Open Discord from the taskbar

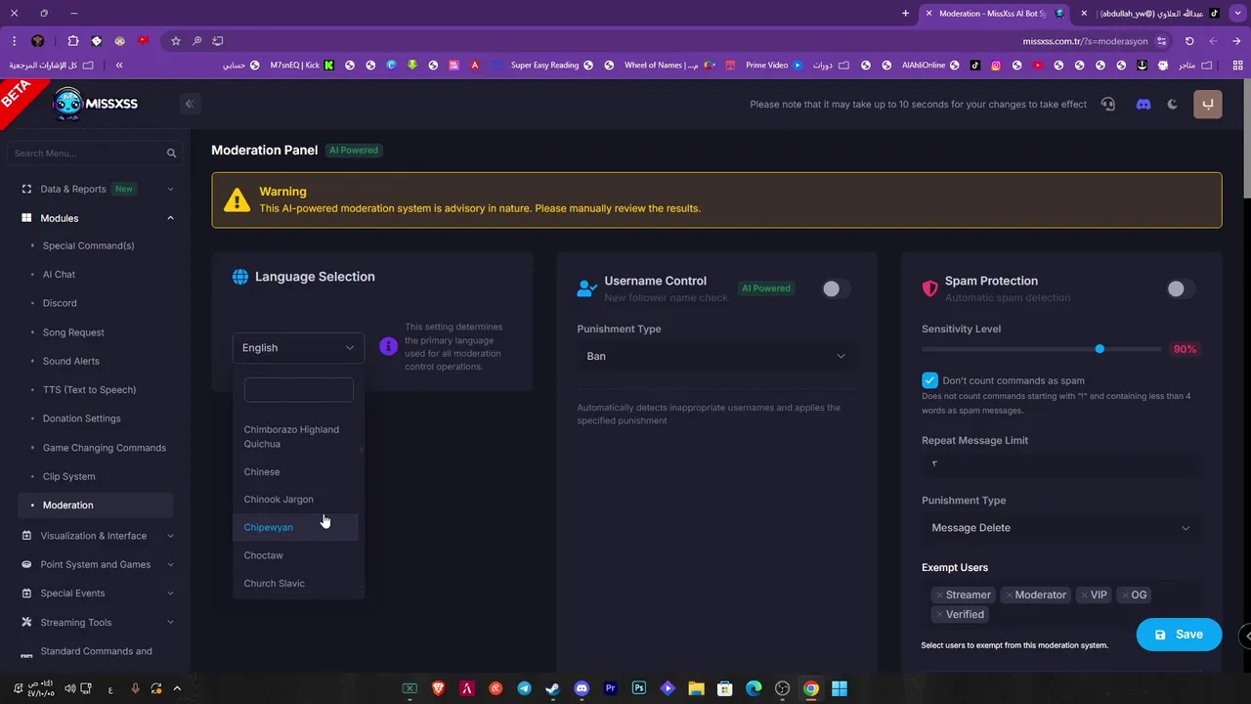click(x=582, y=688)
